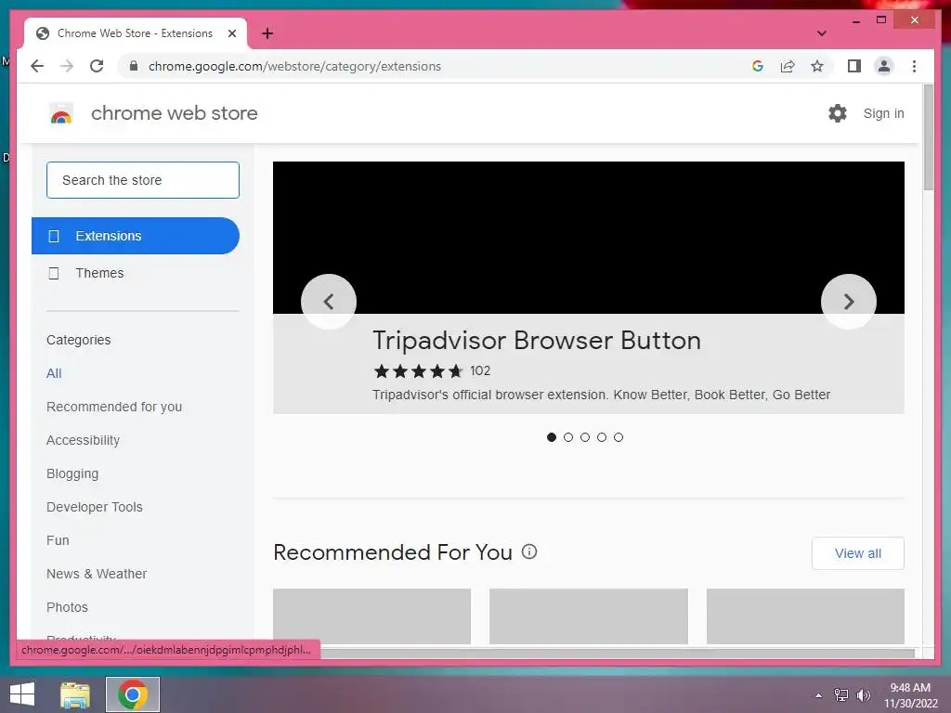This screenshot has height=713, width=951.
Task: Click the horizontal scrollbar at page bottom
Action: coord(618,653)
